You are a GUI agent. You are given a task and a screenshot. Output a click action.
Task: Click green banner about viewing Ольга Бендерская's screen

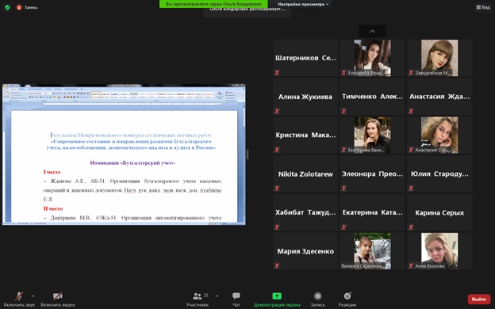[213, 4]
